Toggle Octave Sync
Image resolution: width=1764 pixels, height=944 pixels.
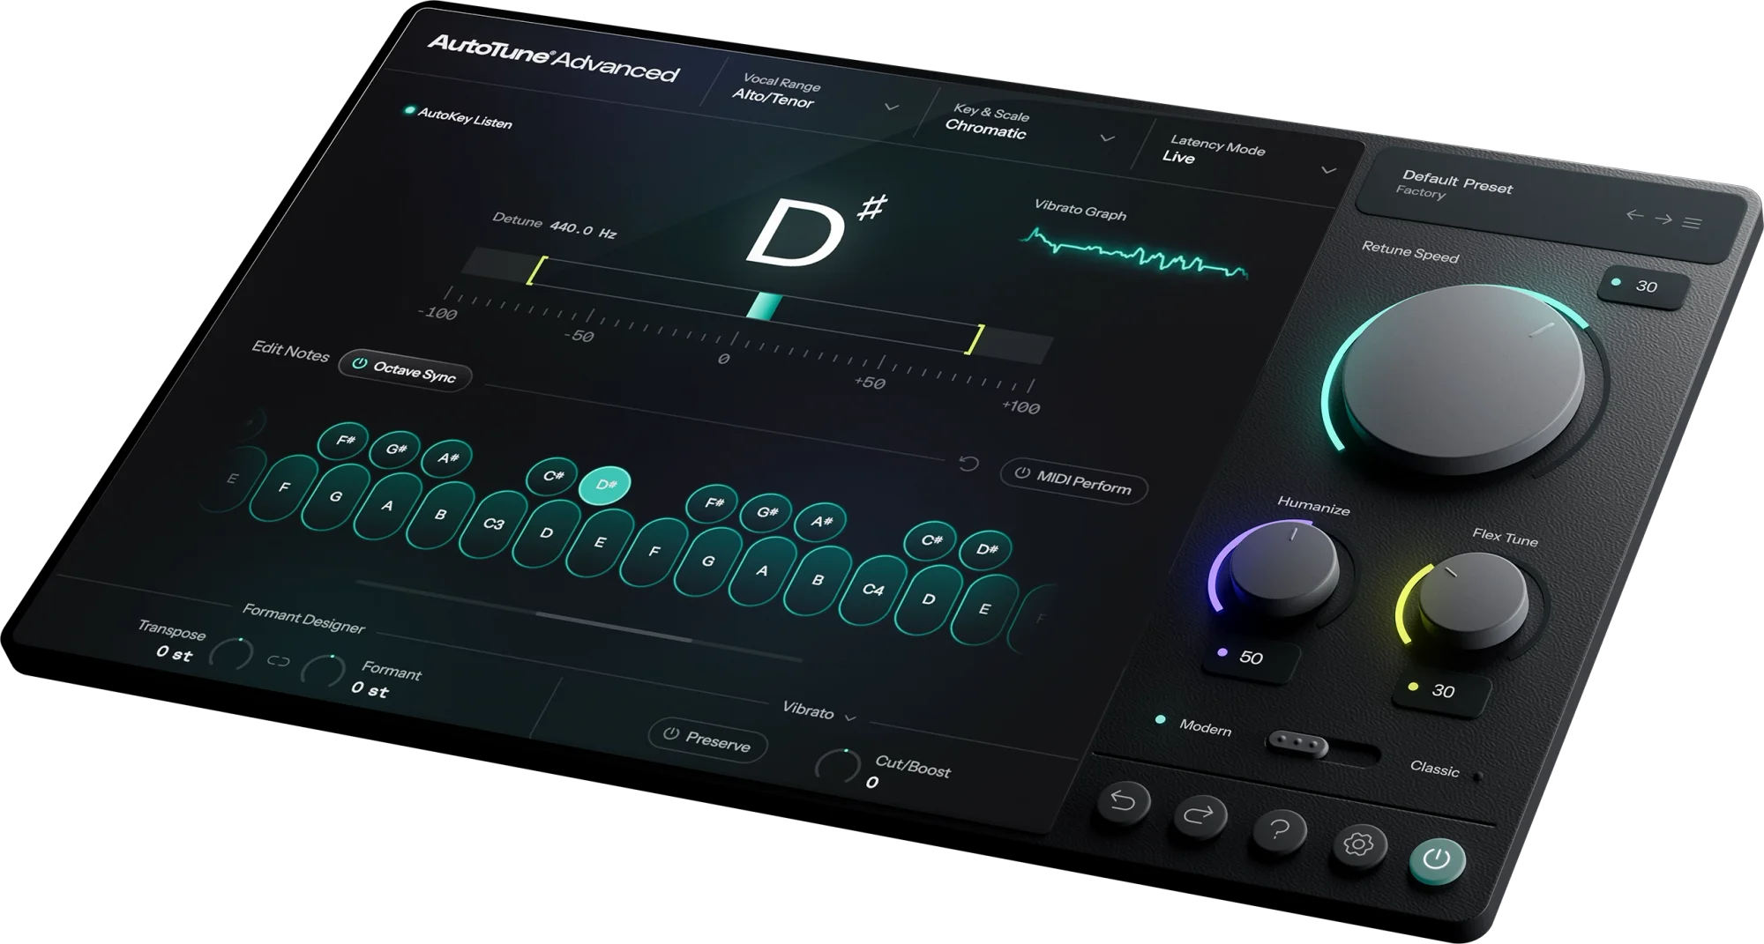coord(405,370)
